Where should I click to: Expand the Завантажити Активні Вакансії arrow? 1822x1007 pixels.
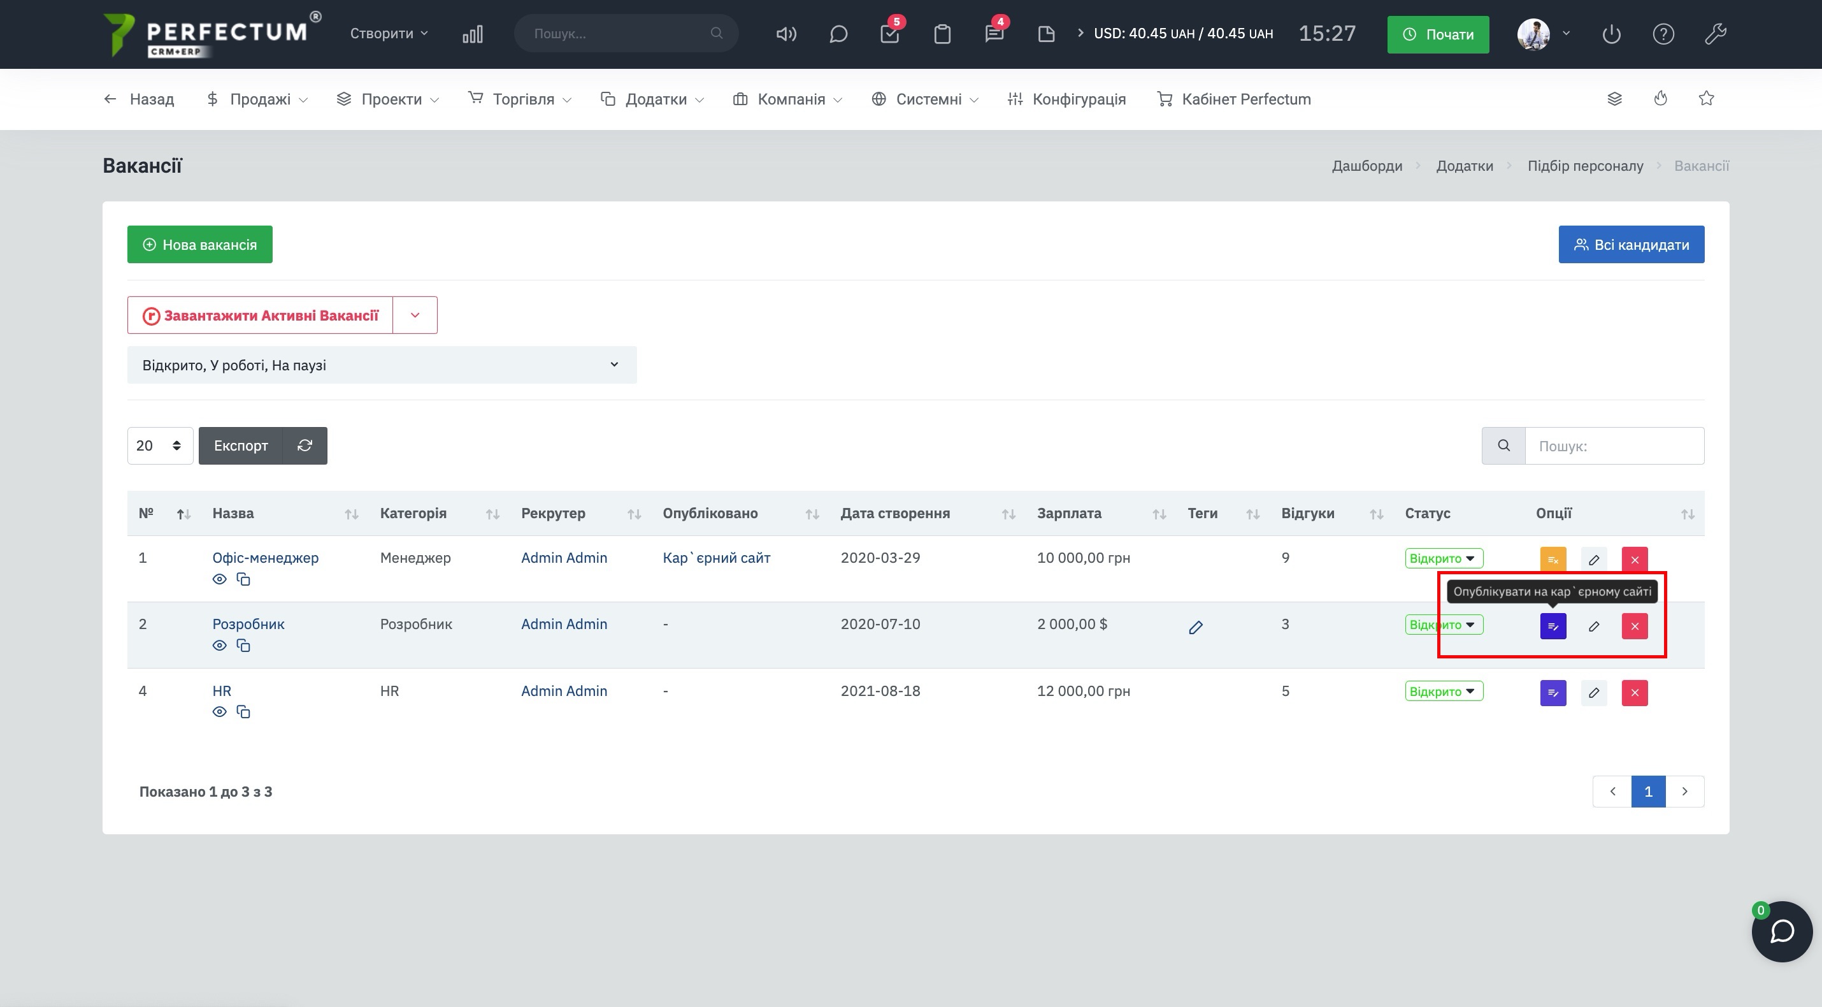tap(415, 315)
